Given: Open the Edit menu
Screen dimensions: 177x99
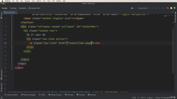Looking at the screenshot, I should point(17,1).
